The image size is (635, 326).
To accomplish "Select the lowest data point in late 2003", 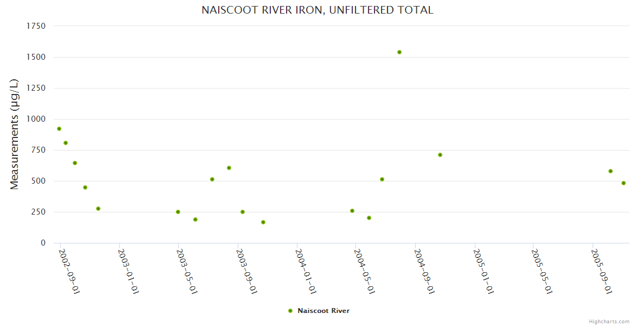I will point(263,222).
